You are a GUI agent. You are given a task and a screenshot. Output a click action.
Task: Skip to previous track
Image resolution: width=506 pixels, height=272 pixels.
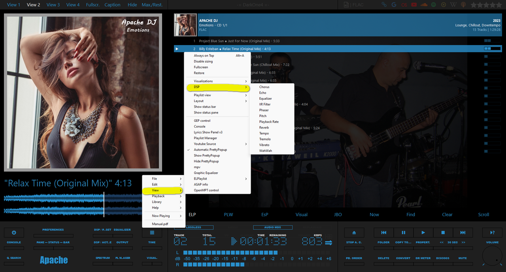(383, 232)
